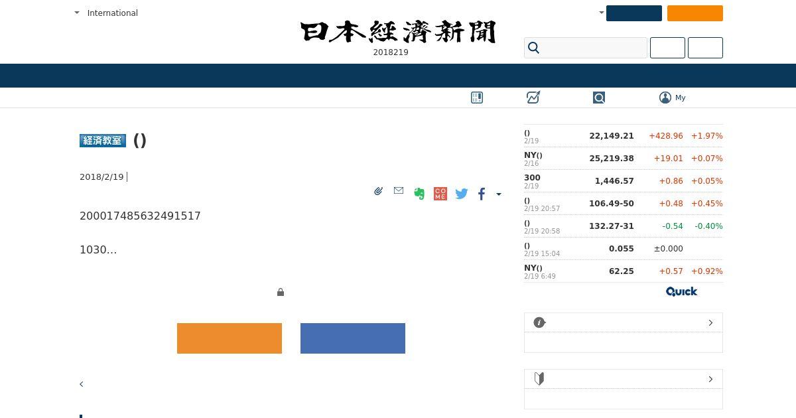The width and height of the screenshot is (796, 418).
Task: Select the 22,149.21 market index row
Action: pyautogui.click(x=624, y=136)
